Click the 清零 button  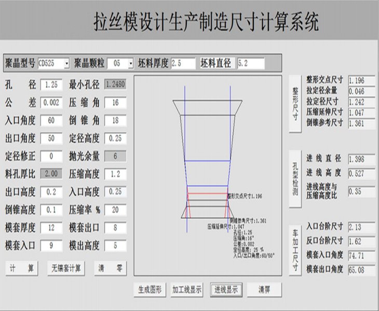110,268
